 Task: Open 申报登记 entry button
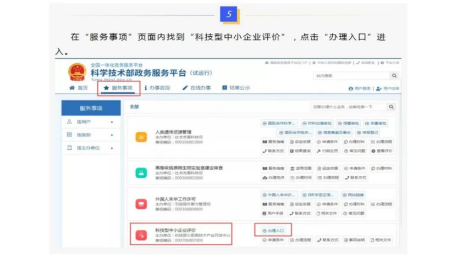point(367,133)
